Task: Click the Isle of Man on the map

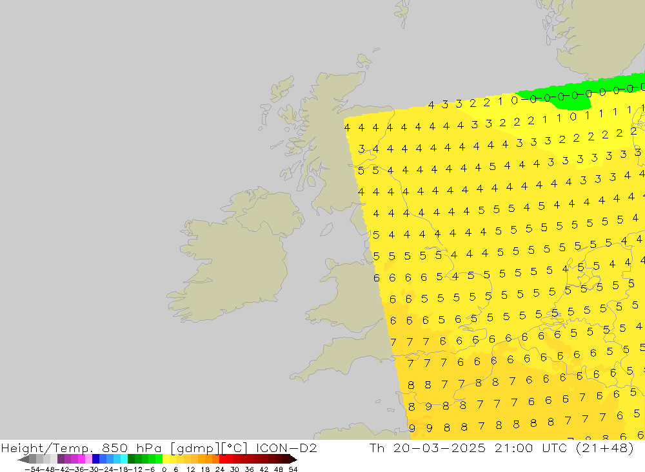Action: coord(326,229)
